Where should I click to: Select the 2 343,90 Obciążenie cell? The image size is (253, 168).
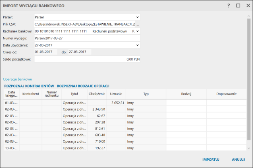coord(97,109)
